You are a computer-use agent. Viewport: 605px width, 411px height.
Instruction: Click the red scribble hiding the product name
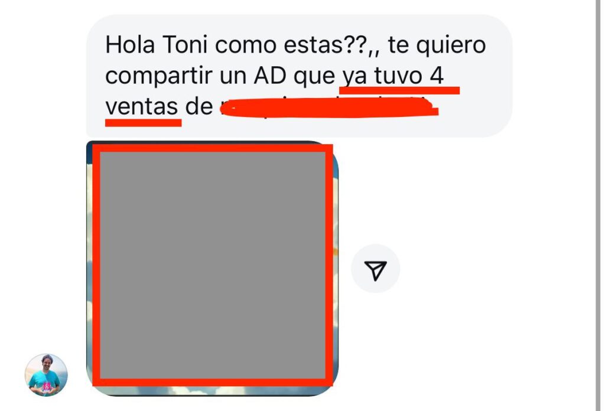pos(328,107)
